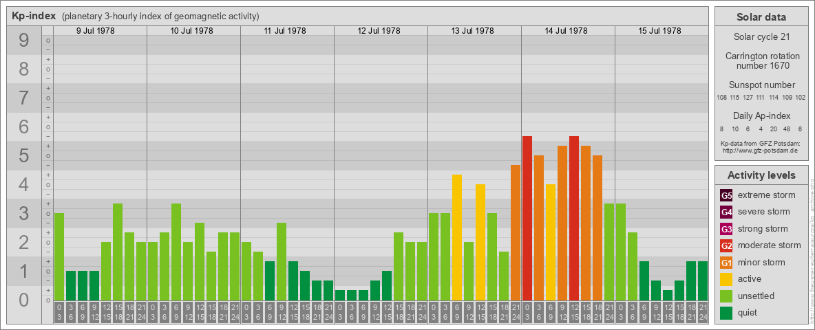Click the sunspot number value '108'
Viewport: 815px width, 330px height.
pos(721,98)
